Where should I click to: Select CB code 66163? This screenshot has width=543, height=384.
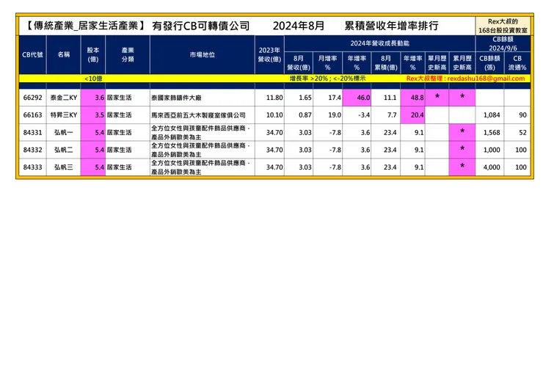(x=32, y=115)
